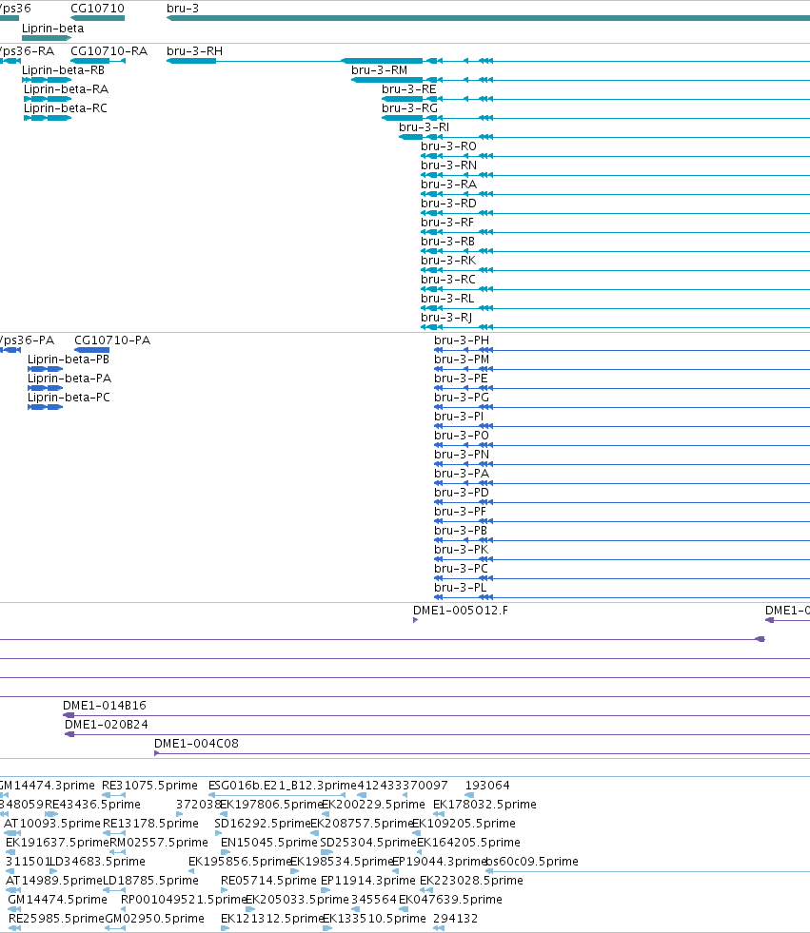The width and height of the screenshot is (810, 933).
Task: Click the bru-3-RI transcript label
Action: click(x=425, y=127)
